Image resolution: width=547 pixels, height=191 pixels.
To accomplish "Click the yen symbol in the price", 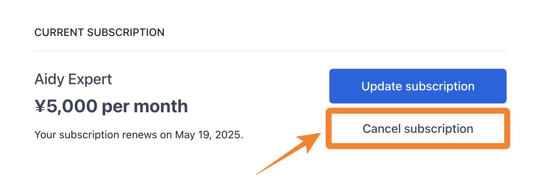I will pos(40,106).
